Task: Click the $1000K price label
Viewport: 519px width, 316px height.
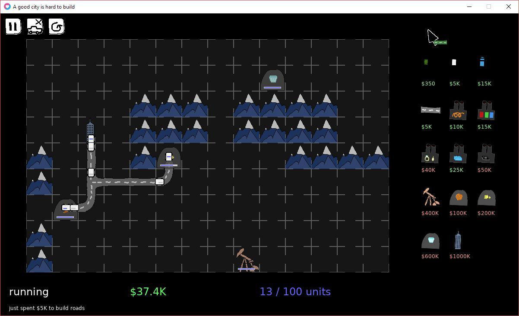Action: (460, 256)
